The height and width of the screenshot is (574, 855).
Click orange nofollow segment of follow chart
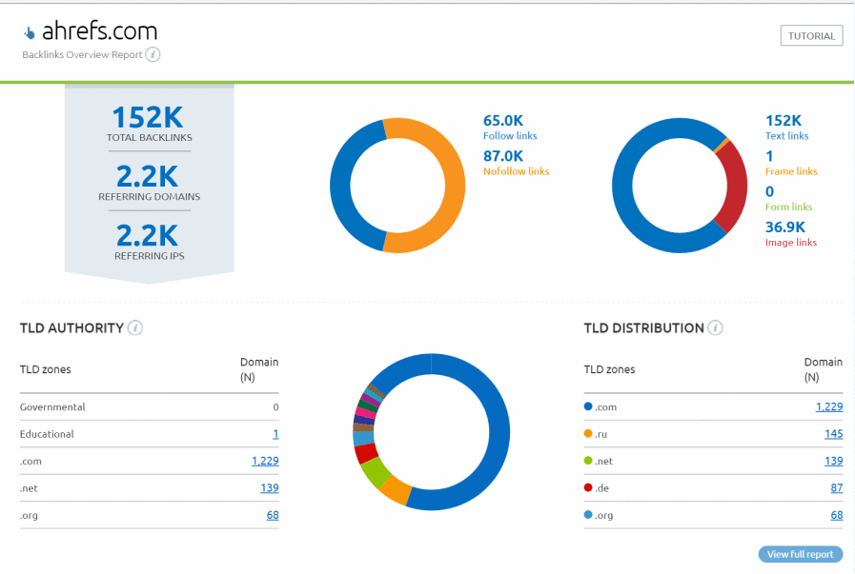pos(455,186)
